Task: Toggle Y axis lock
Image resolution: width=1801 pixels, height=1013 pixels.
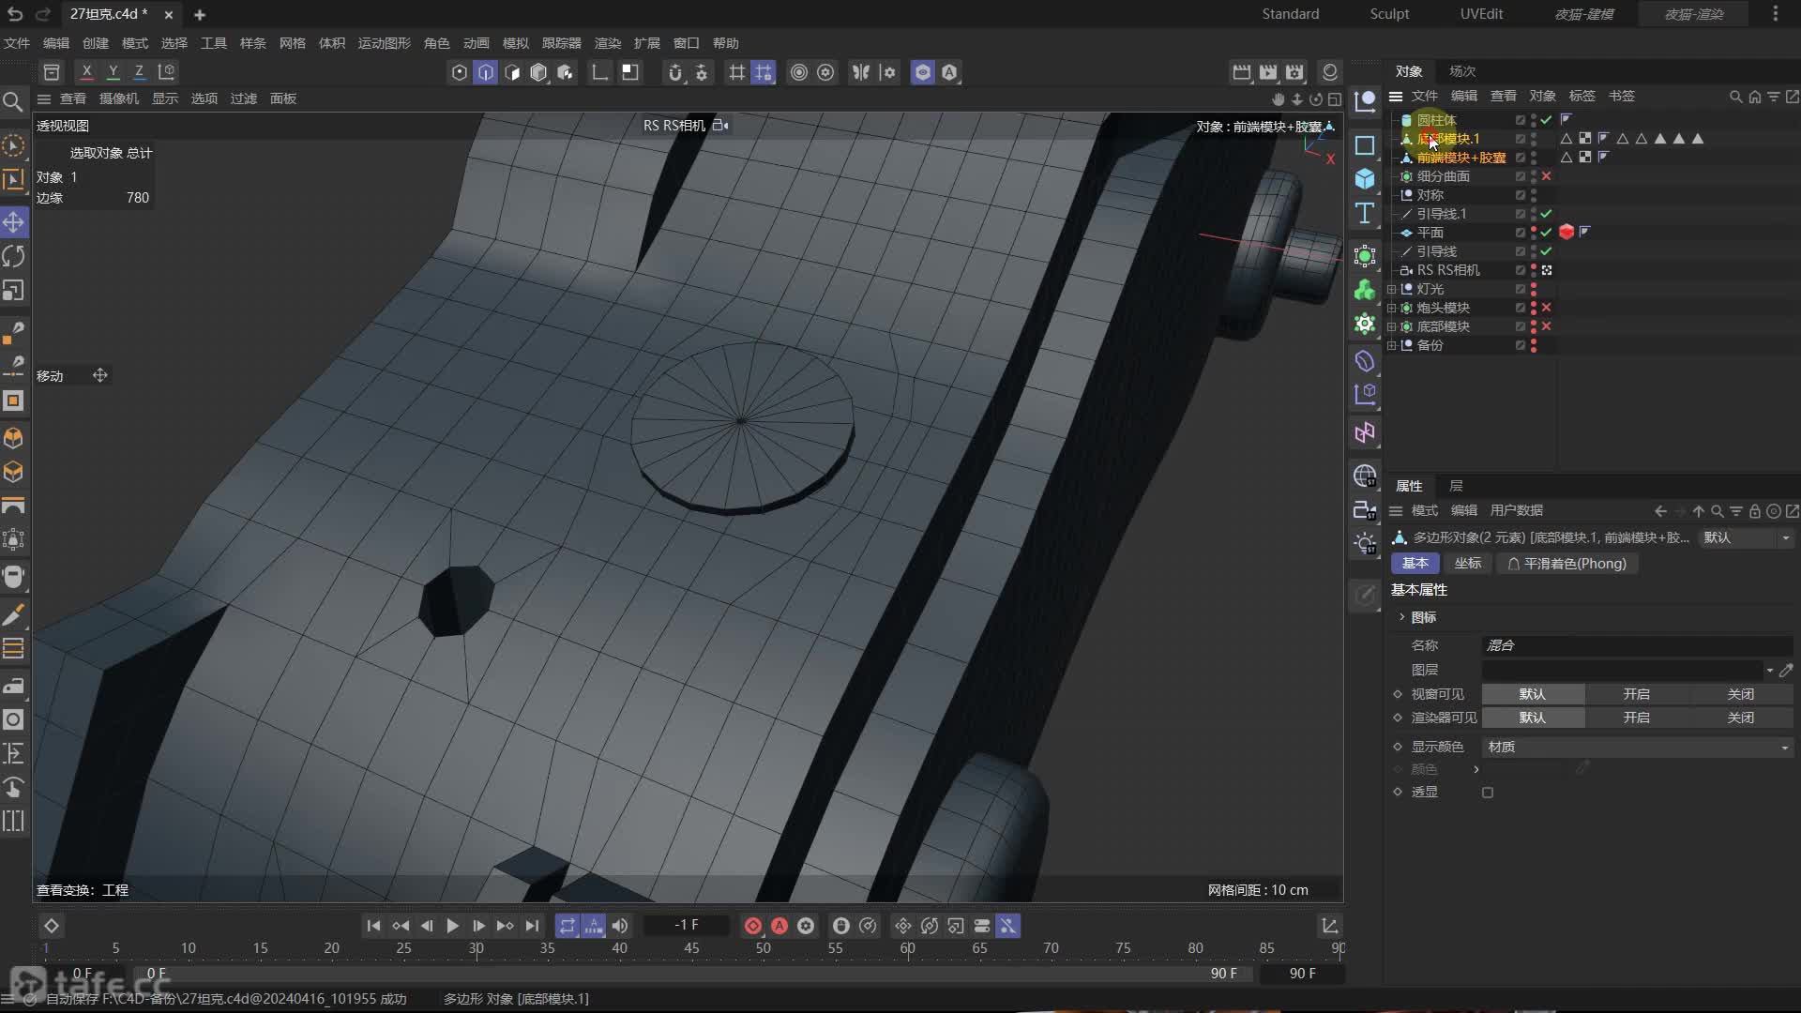Action: click(113, 71)
